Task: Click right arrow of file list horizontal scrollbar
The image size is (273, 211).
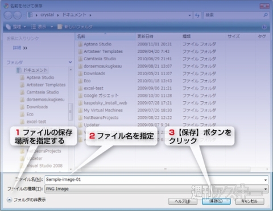Action: click(x=267, y=169)
